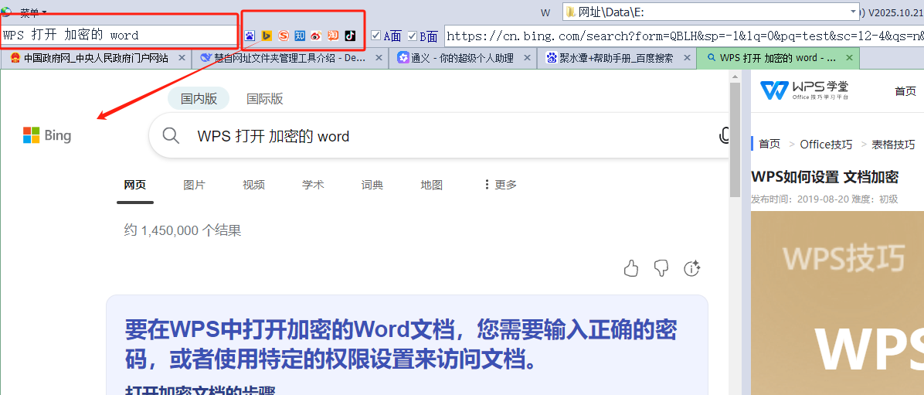This screenshot has width=924, height=395.
Task: Click the Weibo search icon
Action: pos(316,36)
